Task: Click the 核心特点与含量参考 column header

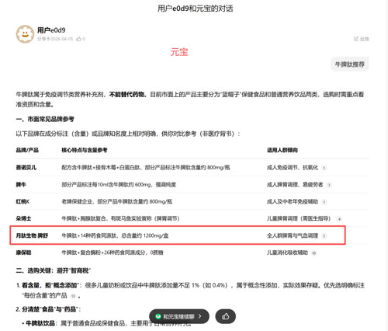Action: pyautogui.click(x=85, y=150)
